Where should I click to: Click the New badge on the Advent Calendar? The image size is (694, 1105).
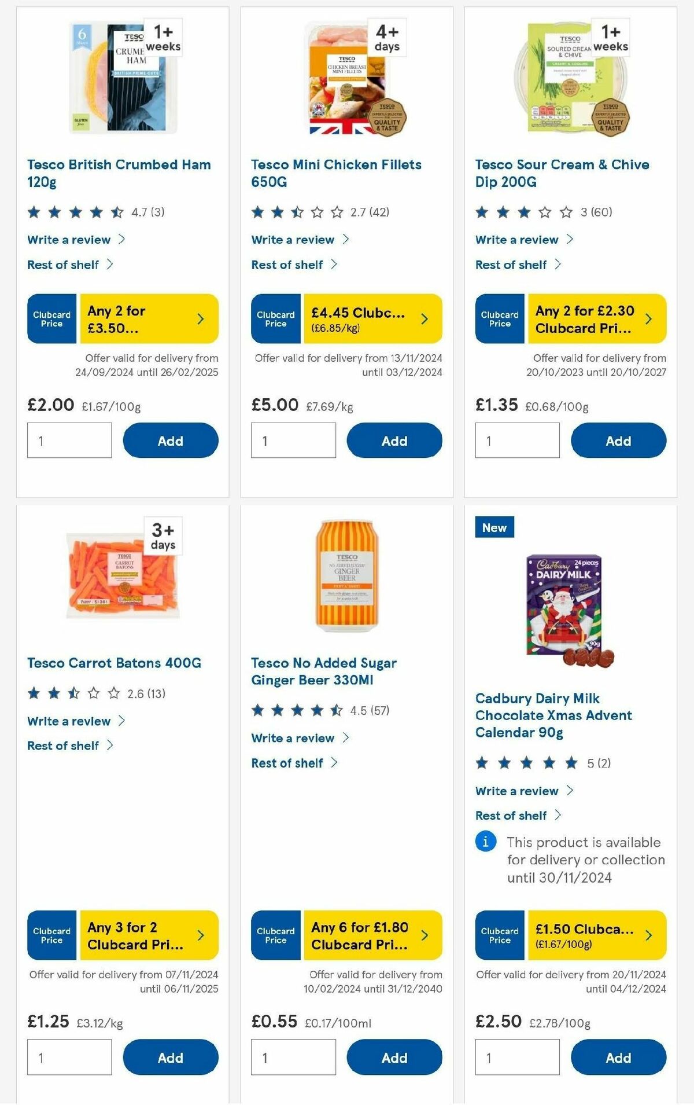tap(493, 527)
